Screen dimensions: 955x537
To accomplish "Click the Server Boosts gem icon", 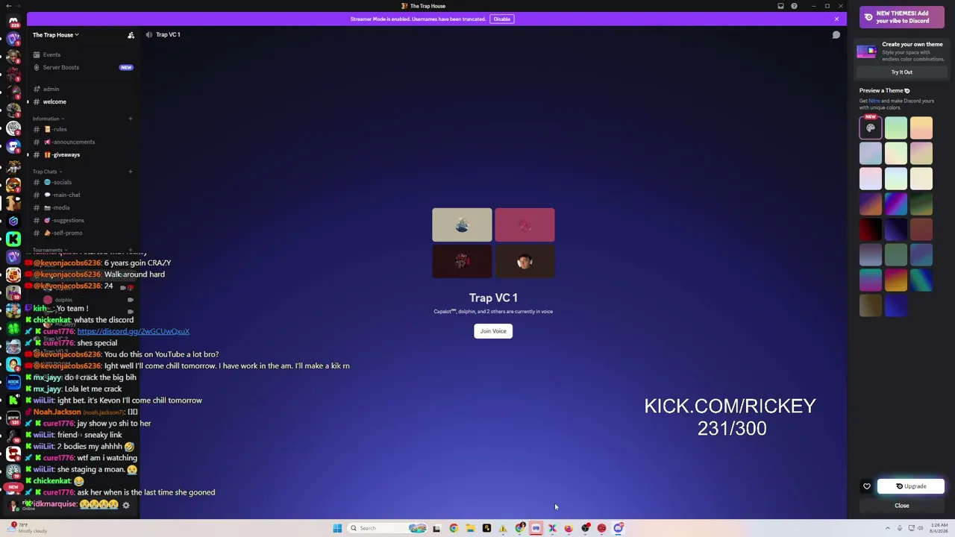I will (37, 67).
